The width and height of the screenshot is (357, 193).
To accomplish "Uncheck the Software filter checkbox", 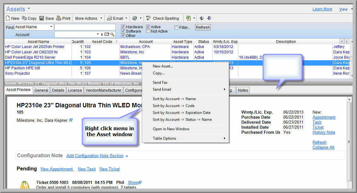I will 123,31.
